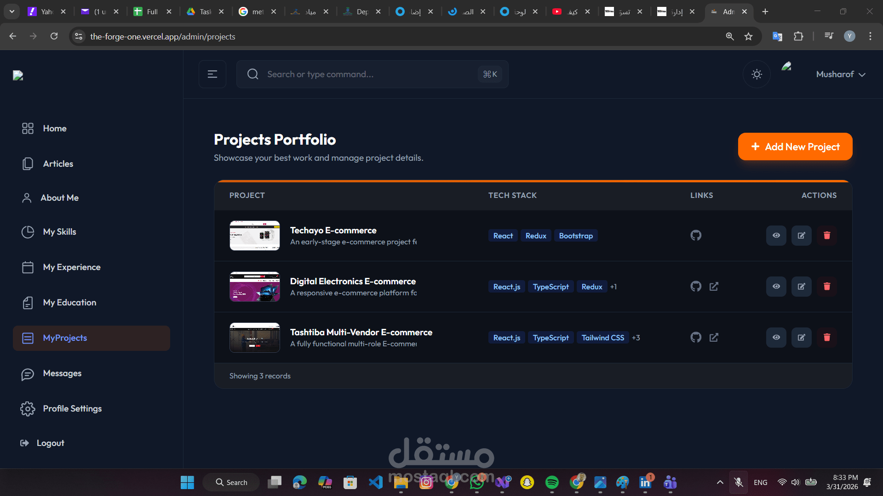View Tashtiba project with eye icon

click(x=776, y=338)
